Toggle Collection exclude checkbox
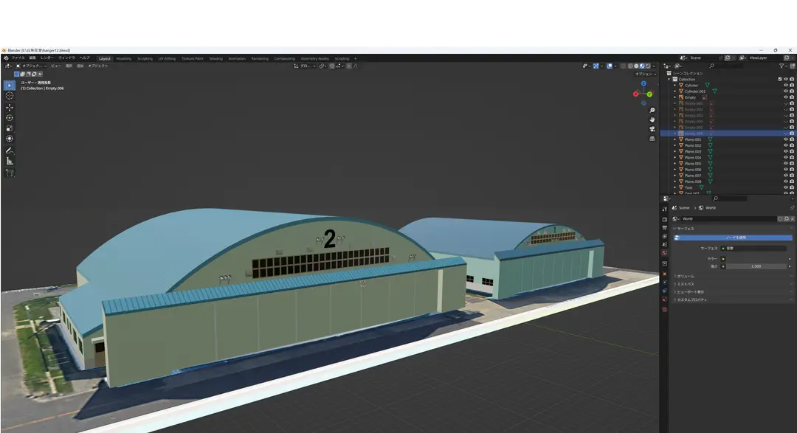797x433 pixels. tap(780, 79)
